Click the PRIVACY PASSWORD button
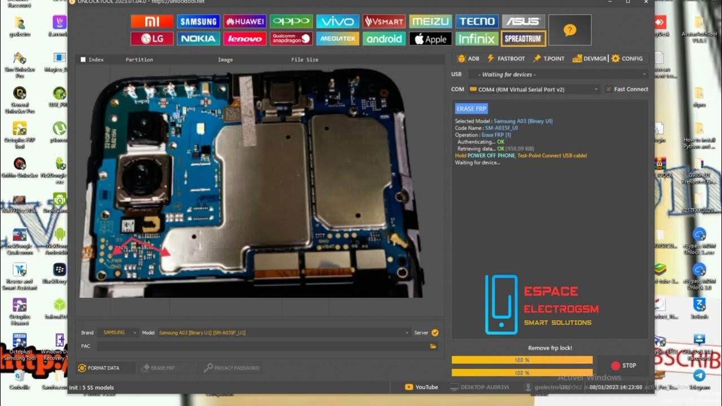Viewport: 722px width, 406px height. [231, 368]
